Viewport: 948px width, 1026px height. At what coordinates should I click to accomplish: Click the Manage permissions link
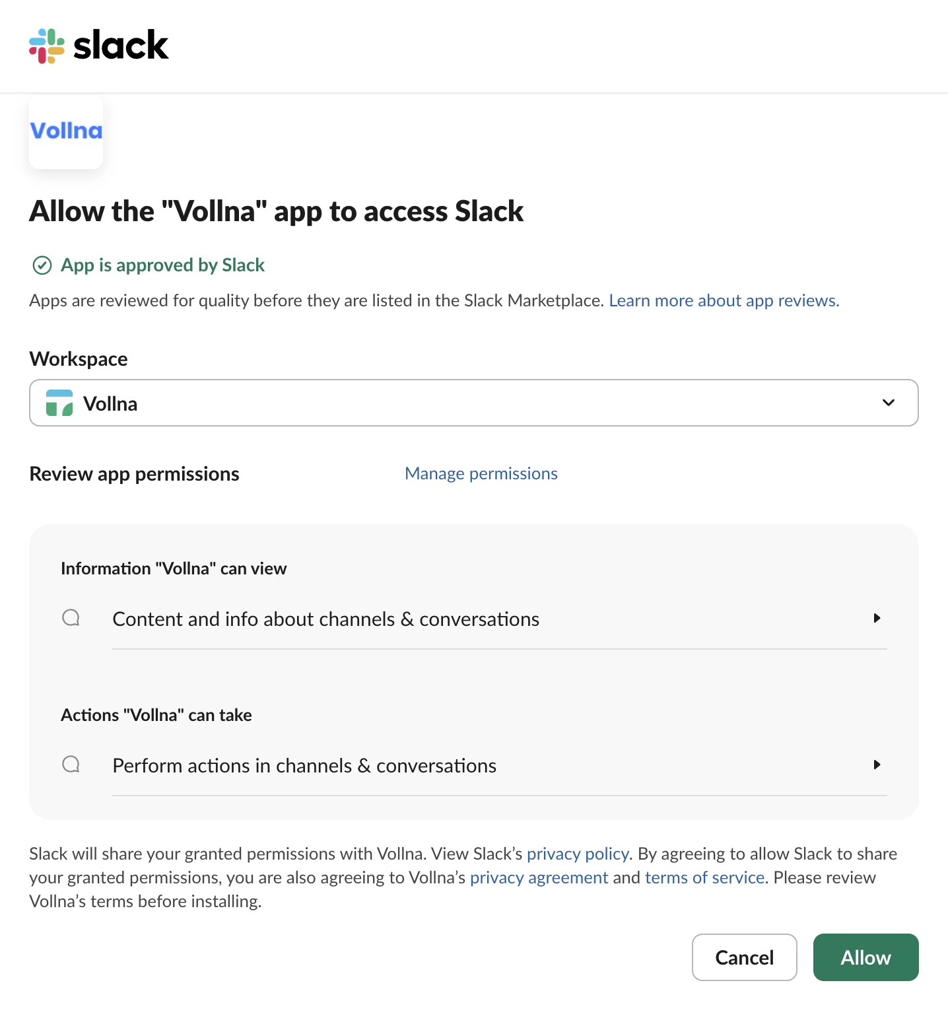pyautogui.click(x=481, y=473)
